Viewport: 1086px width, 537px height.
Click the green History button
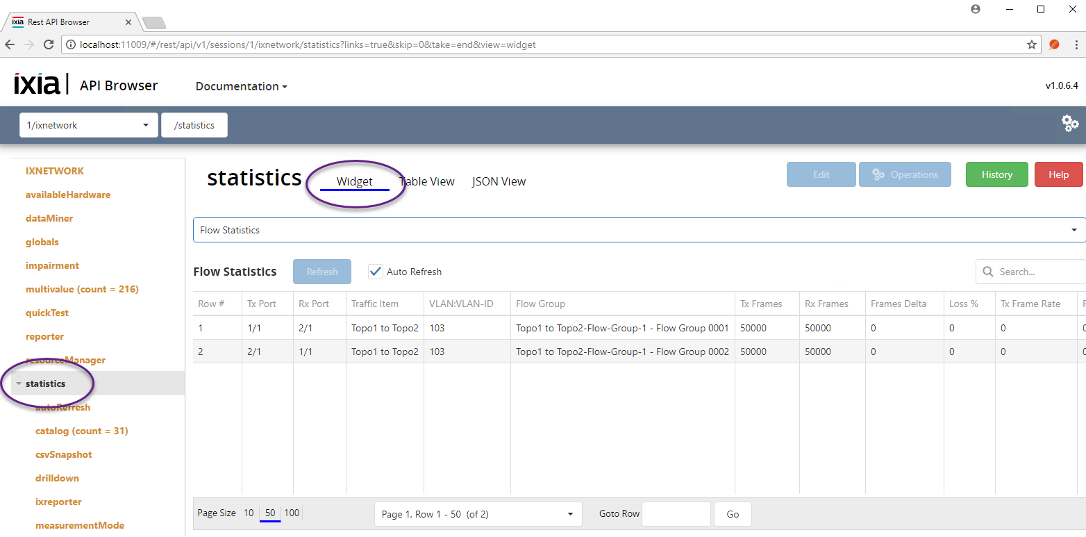pos(996,174)
